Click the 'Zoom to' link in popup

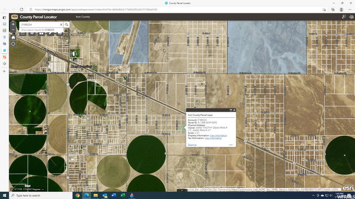(192, 145)
